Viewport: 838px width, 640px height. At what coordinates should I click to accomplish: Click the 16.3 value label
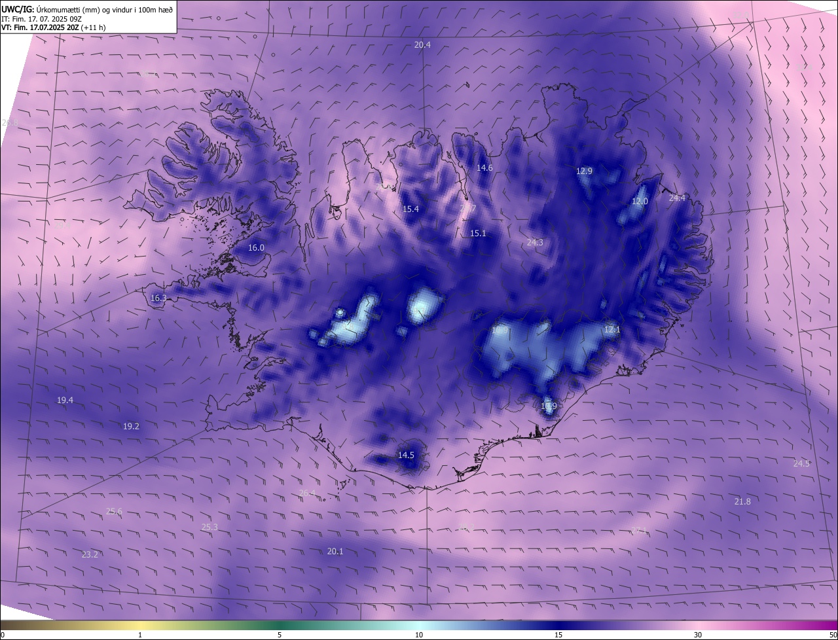(158, 298)
